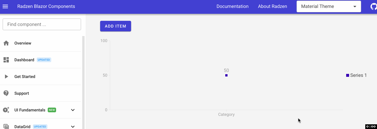The height and width of the screenshot is (129, 377).
Task: Click the ADD ITEM button
Action: [115, 26]
